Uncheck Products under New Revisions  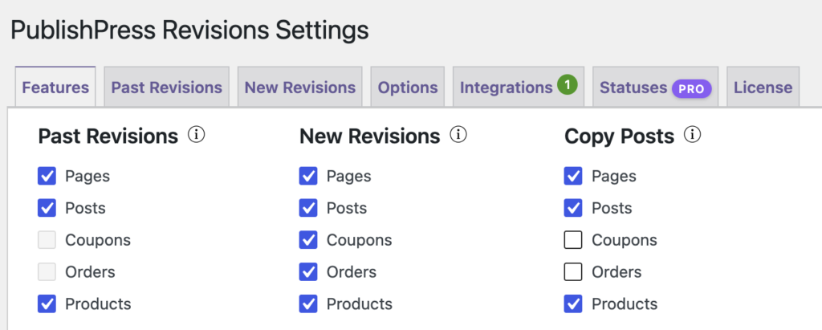(x=308, y=304)
